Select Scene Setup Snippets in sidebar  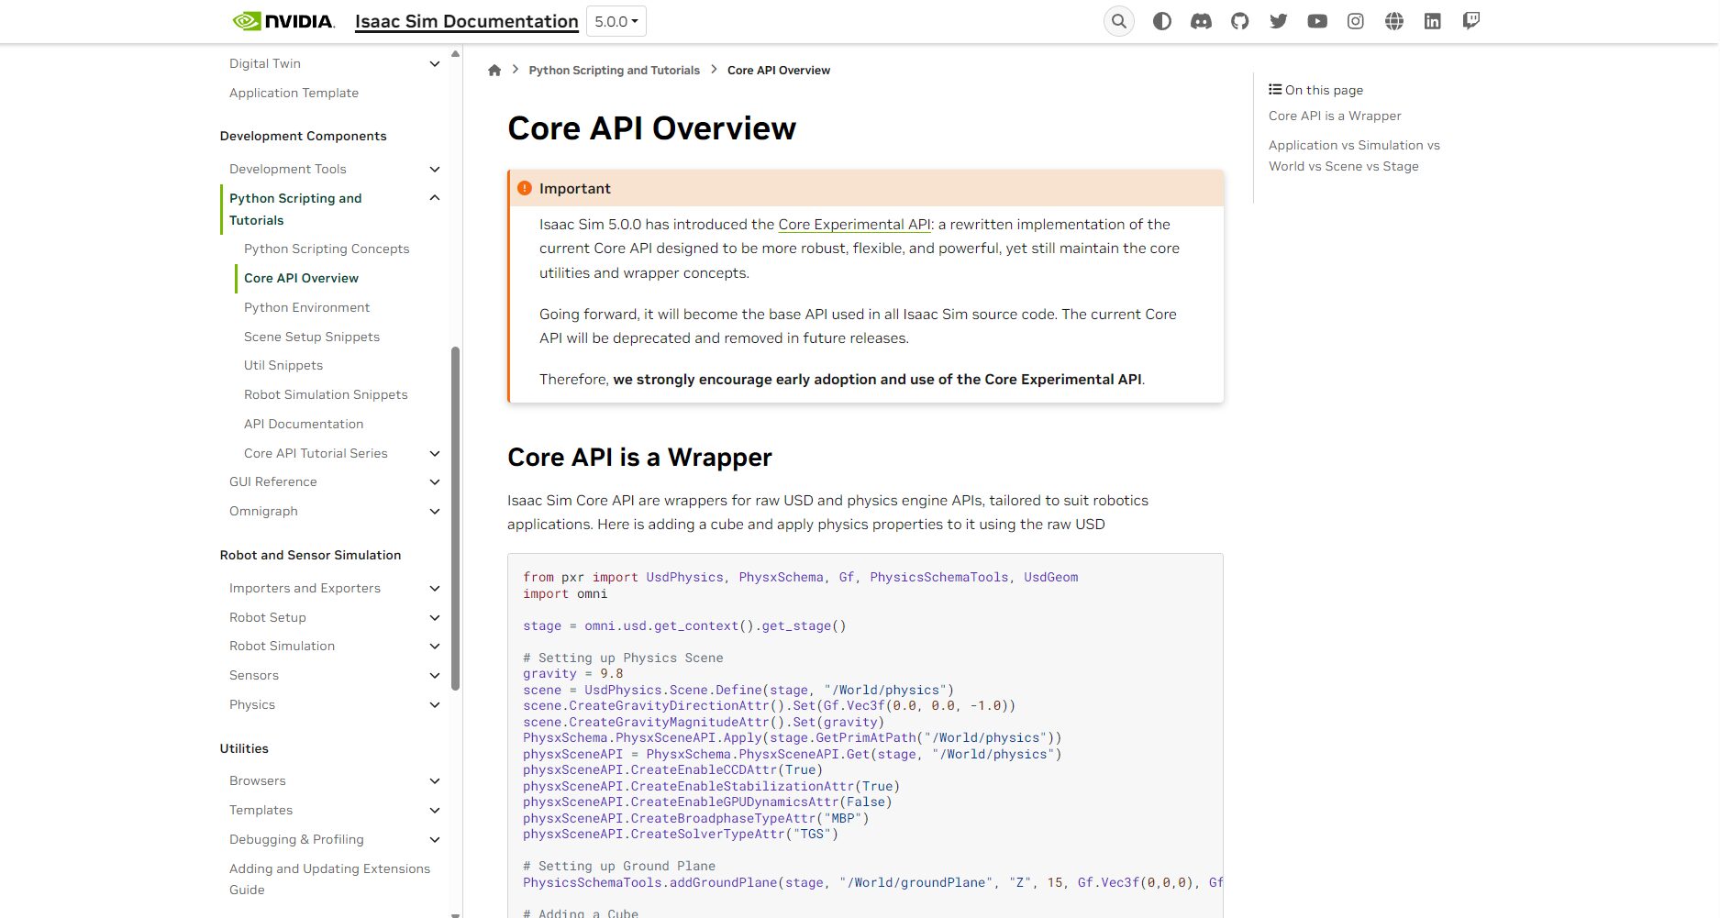(312, 337)
